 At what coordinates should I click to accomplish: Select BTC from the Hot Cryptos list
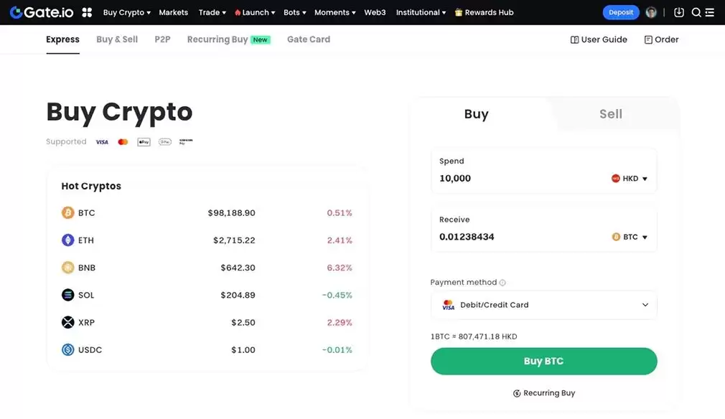pos(88,212)
